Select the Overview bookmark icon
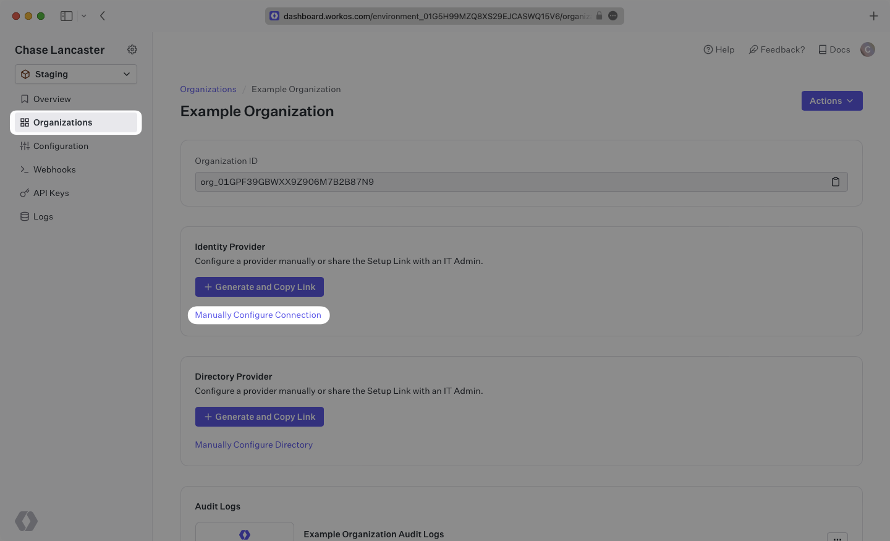 [x=25, y=98]
